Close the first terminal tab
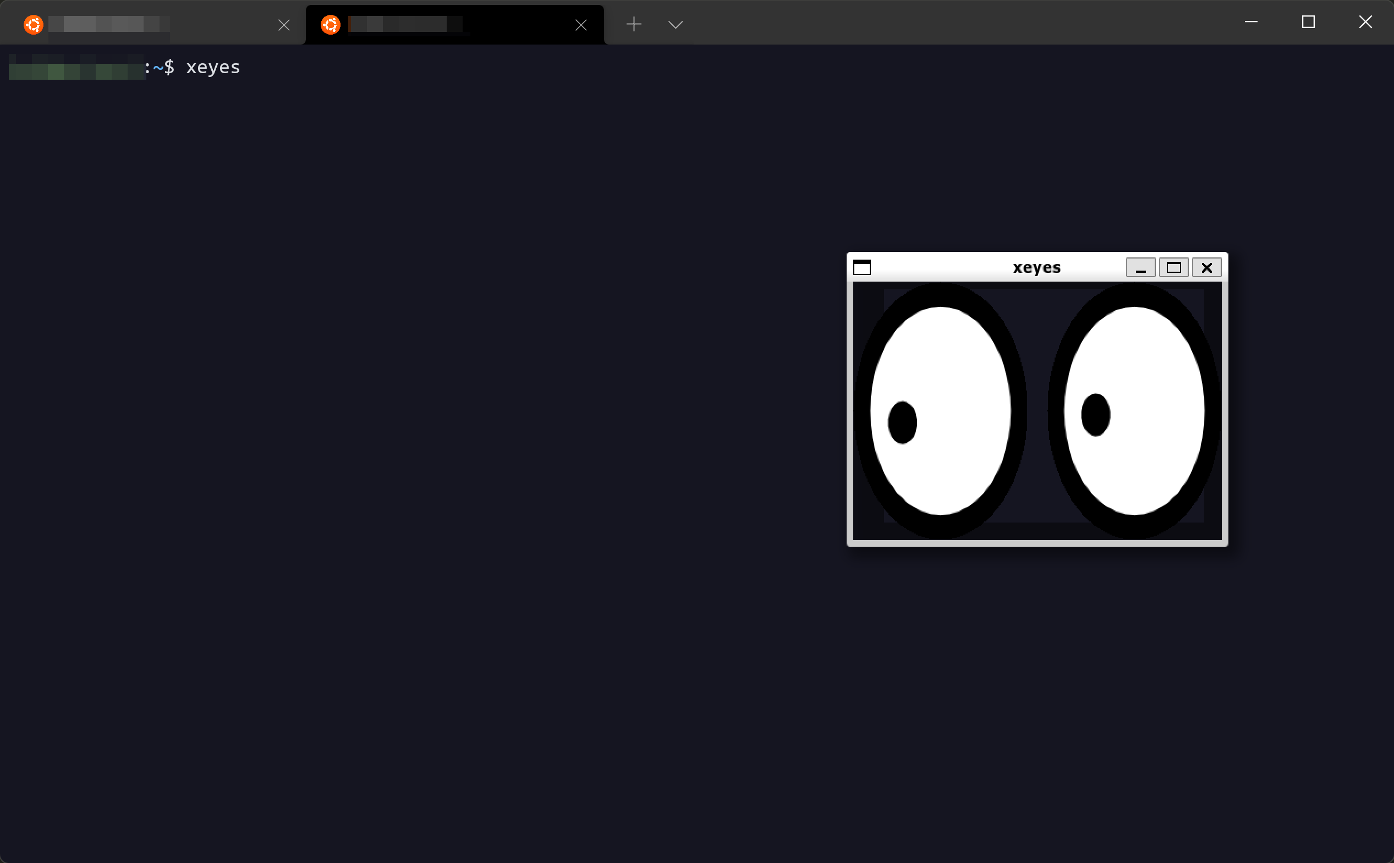The image size is (1394, 863). 284,25
